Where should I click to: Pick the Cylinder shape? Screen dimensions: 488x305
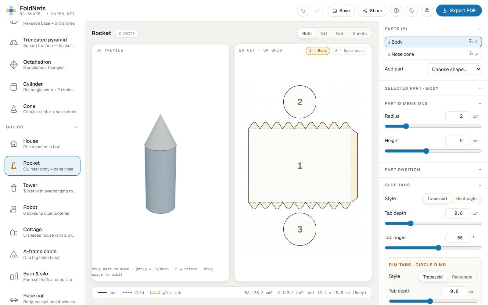coord(42,87)
